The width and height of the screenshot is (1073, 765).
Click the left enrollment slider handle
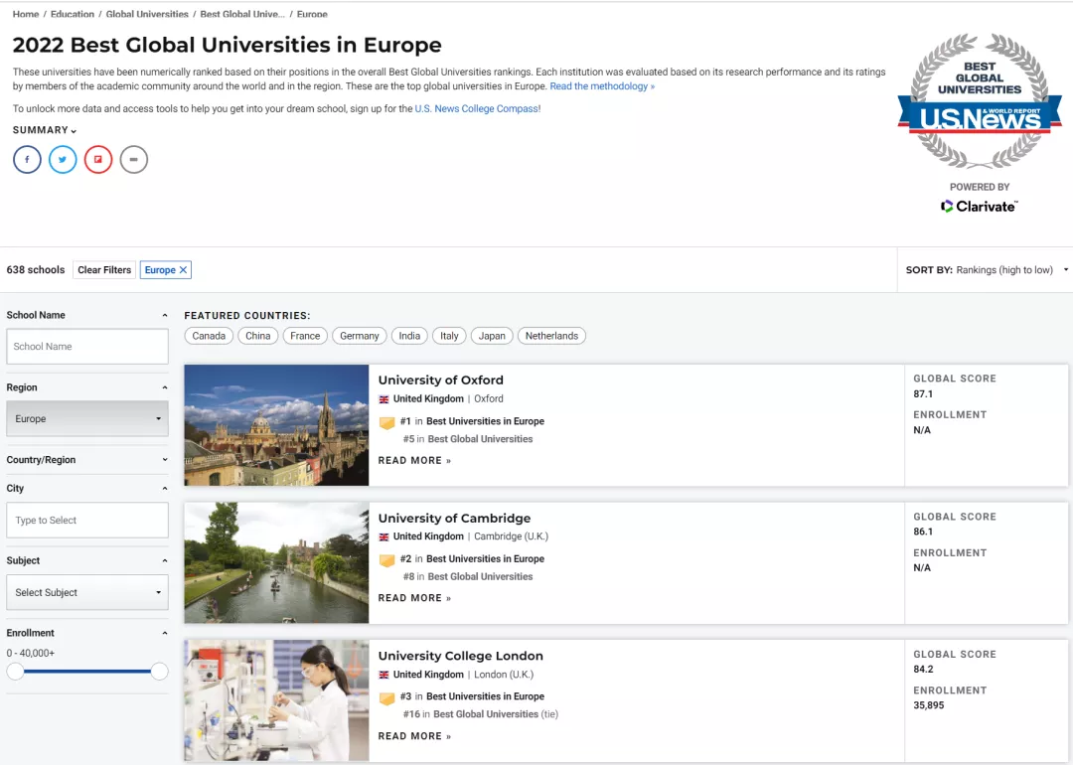tap(15, 672)
